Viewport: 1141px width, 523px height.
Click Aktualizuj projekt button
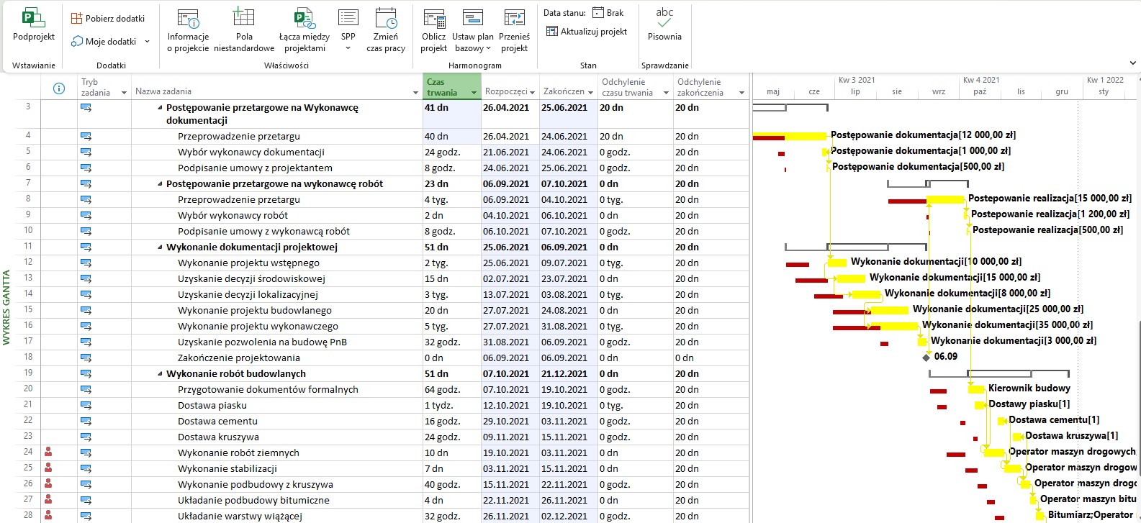(587, 32)
